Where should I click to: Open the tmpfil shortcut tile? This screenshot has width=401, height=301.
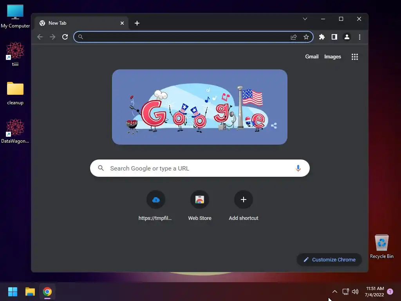pos(156,205)
